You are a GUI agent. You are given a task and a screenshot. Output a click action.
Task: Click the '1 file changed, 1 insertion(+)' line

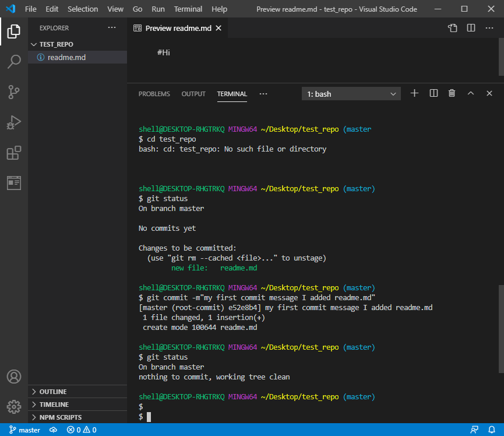[x=204, y=317]
